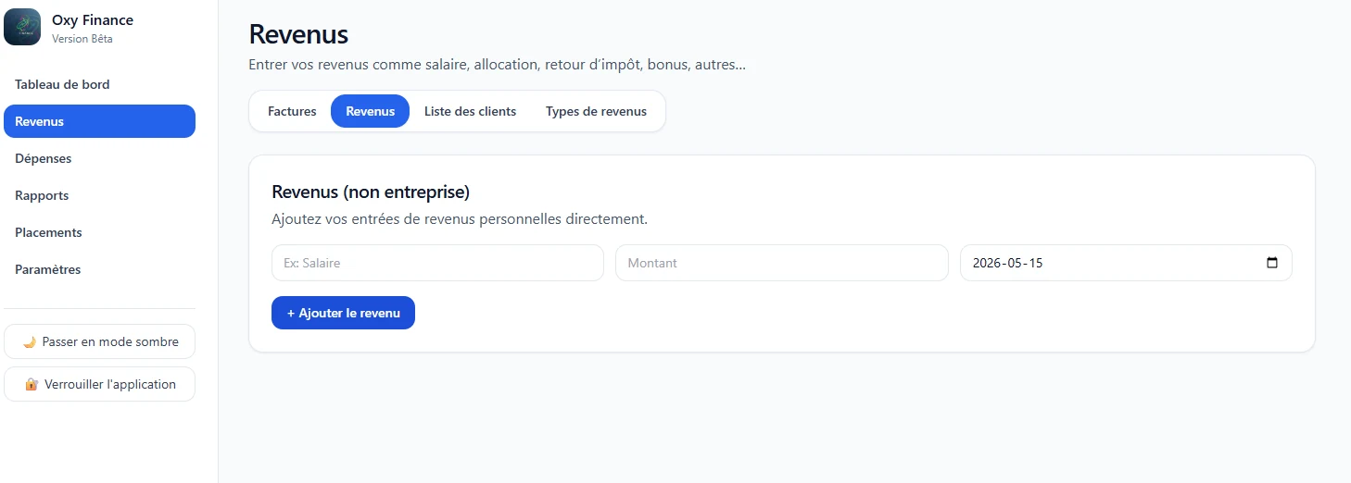The image size is (1351, 483).
Task: Focus the Montant input field
Action: (x=782, y=263)
